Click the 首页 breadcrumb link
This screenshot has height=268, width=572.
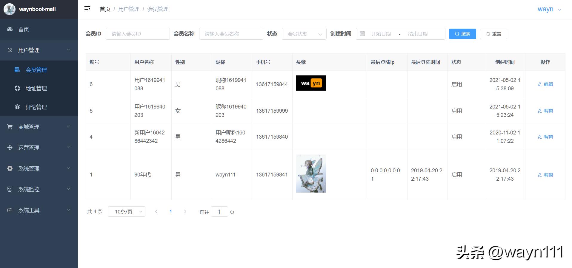pos(105,9)
